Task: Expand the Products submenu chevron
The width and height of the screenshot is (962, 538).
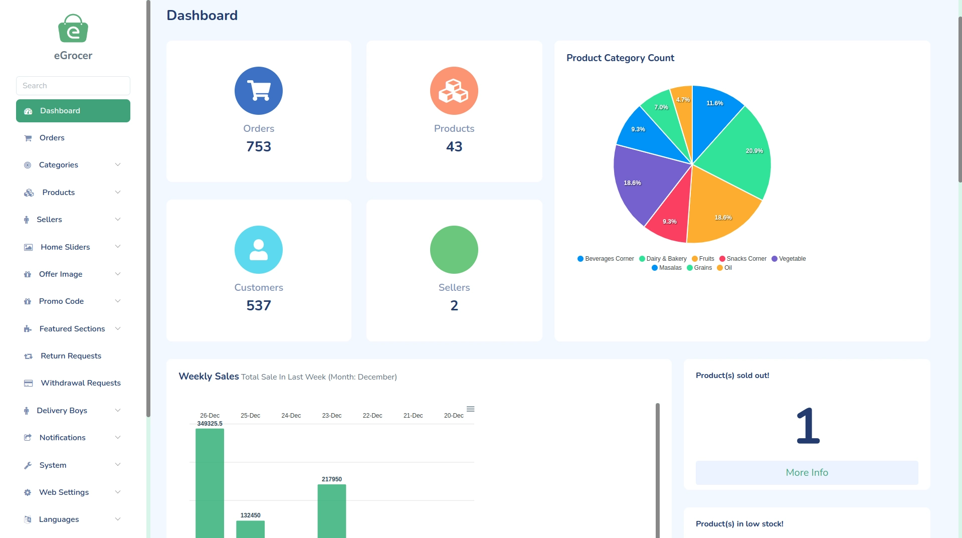Action: point(118,192)
